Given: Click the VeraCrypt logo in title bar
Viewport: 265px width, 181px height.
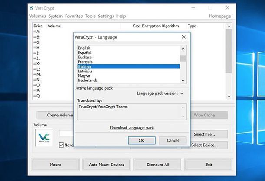Looking at the screenshot, I should tap(31, 8).
